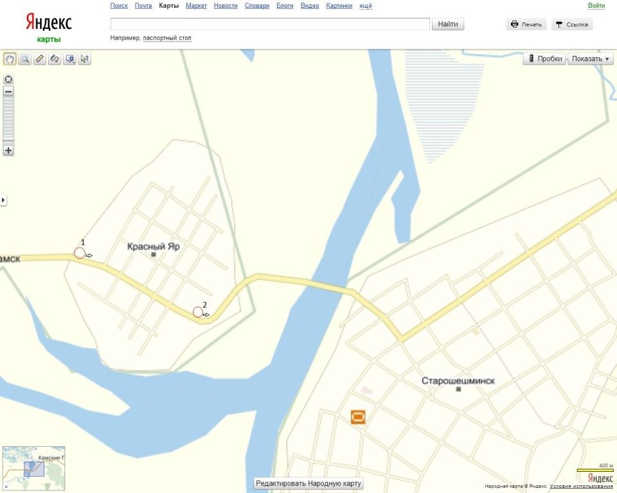Image resolution: width=617 pixels, height=493 pixels.
Task: Go to the Новости tab
Action: 225,6
